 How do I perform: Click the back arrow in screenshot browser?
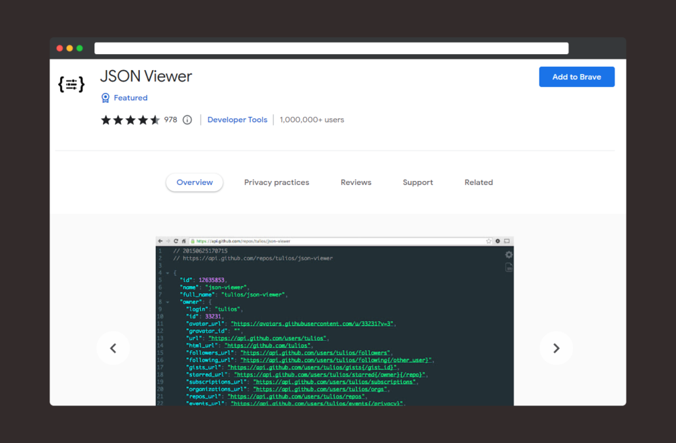click(160, 241)
